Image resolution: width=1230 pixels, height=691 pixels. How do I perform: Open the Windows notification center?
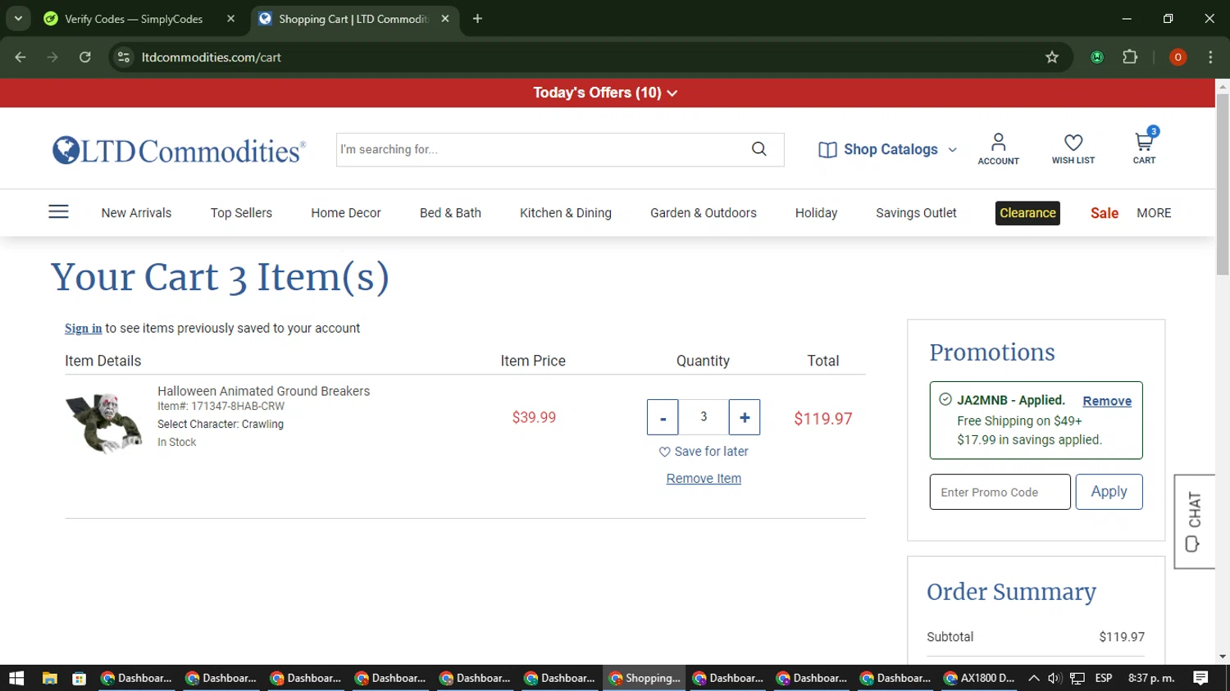[x=1200, y=678]
